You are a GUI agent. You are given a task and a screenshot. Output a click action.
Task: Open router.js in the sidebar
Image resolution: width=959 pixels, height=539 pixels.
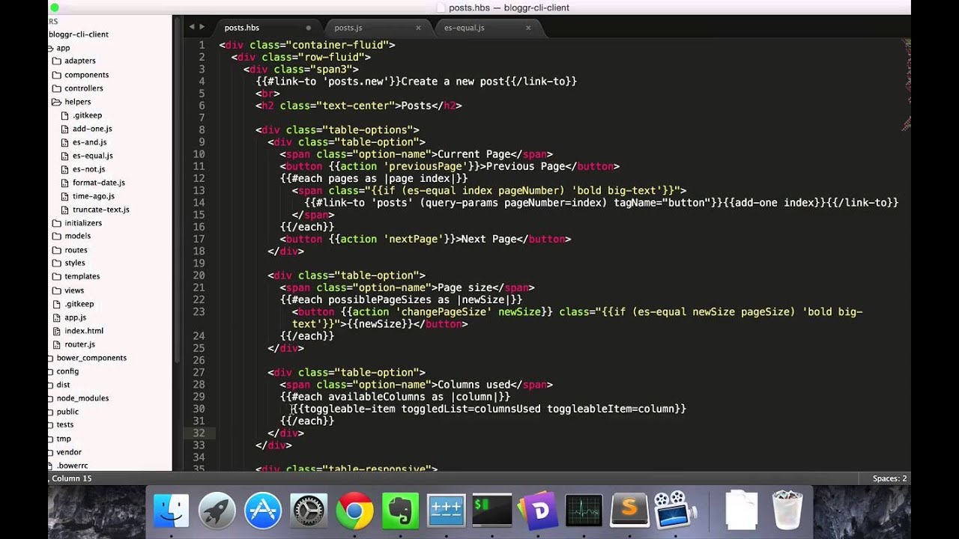(x=79, y=344)
